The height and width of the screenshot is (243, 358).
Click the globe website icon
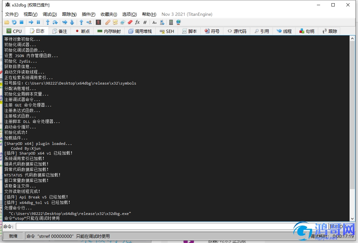(179, 22)
